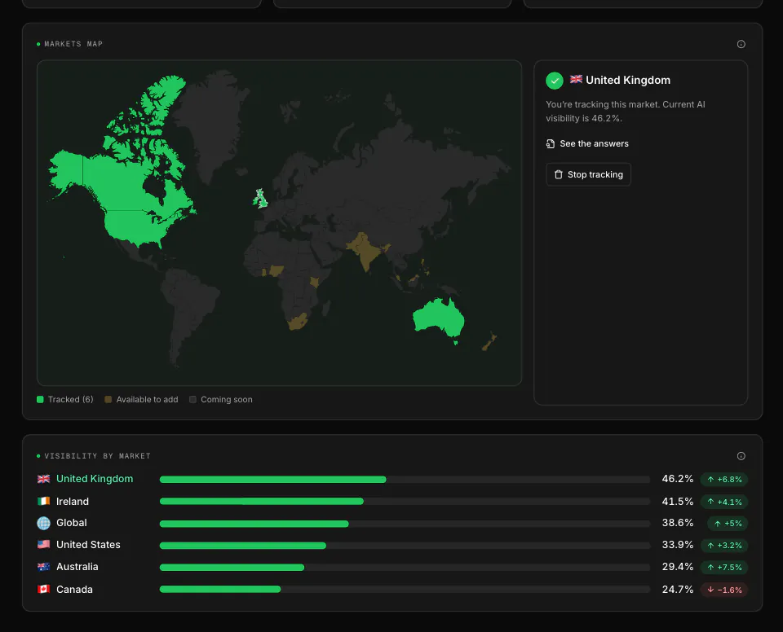
Task: Select Global market row label
Action: point(72,523)
